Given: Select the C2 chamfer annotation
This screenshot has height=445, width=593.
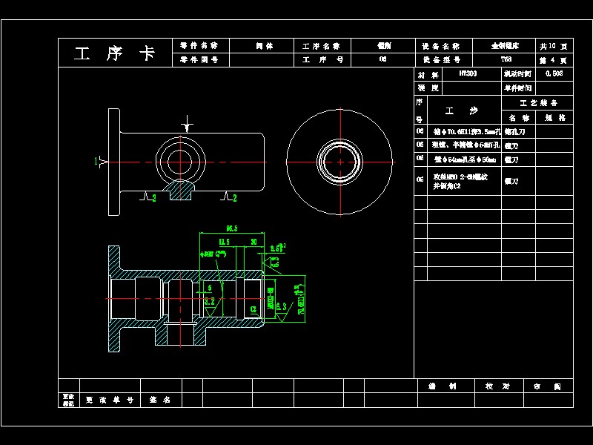Looking at the screenshot, I should pyautogui.click(x=254, y=309).
